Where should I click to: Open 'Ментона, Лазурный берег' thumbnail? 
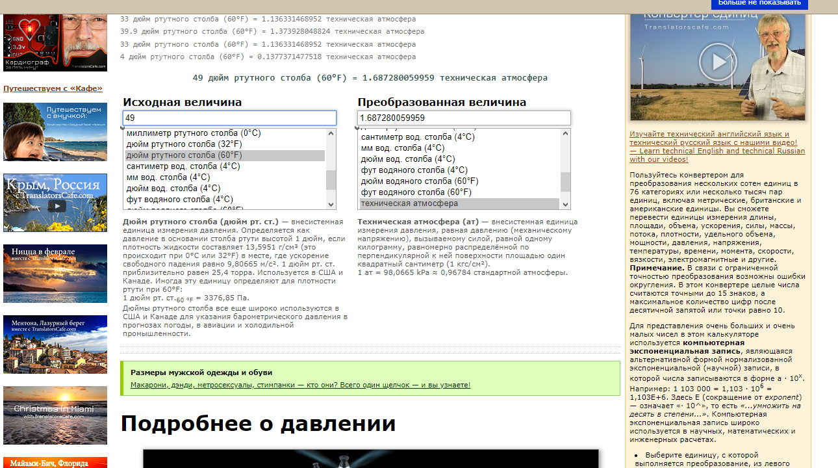pos(55,344)
